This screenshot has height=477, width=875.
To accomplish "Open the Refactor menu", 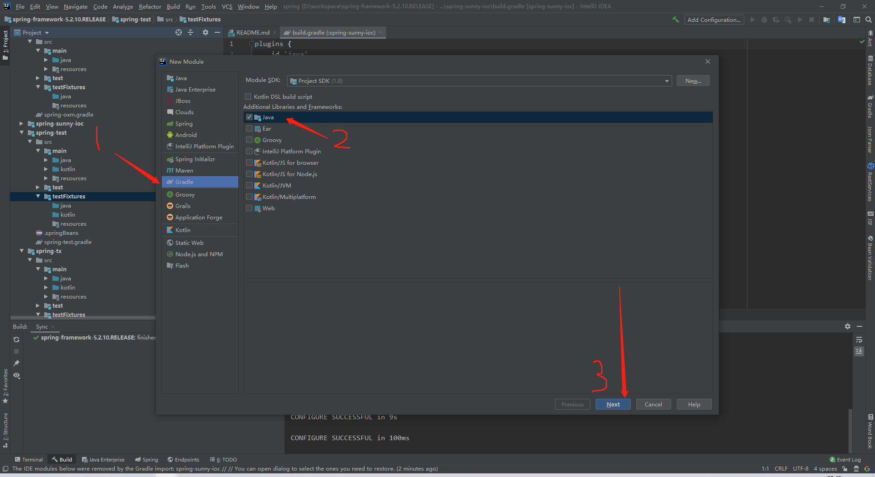I will 150,6.
